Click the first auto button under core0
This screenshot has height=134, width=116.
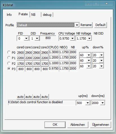21,97
